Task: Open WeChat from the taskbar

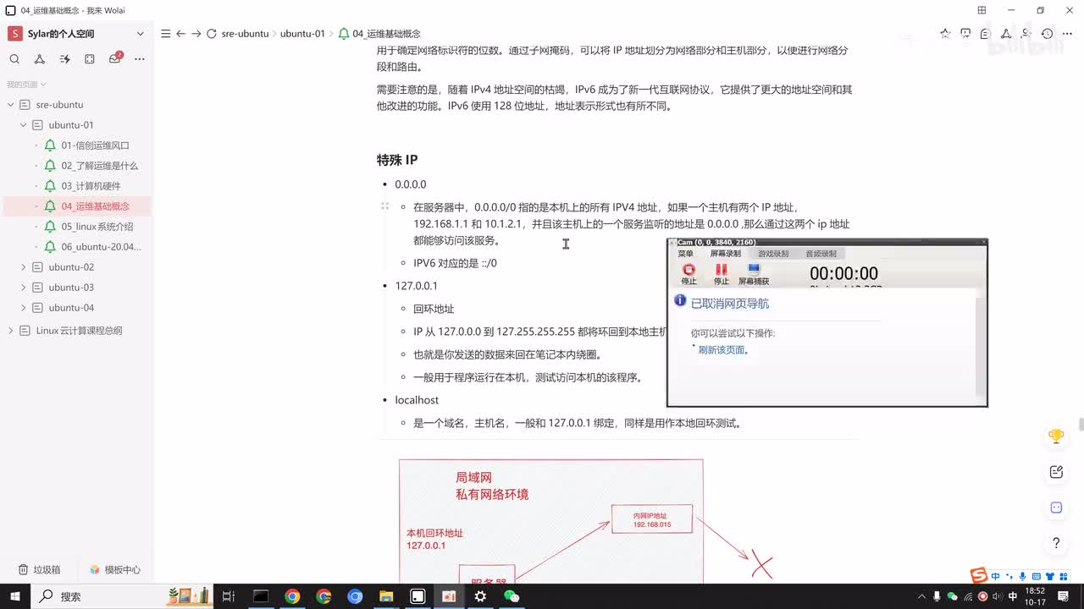Action: tap(512, 596)
